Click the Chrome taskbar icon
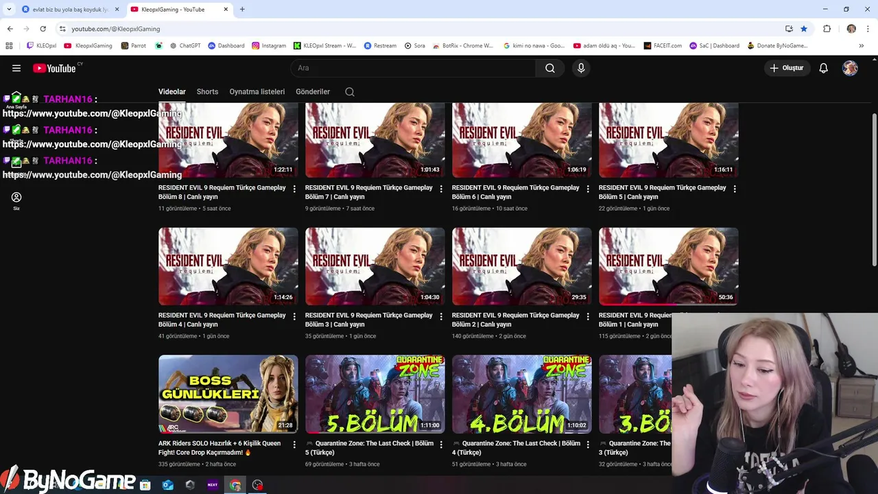Image resolution: width=878 pixels, height=494 pixels. coord(235,485)
